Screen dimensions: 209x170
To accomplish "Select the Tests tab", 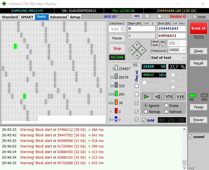I will point(41,17).
